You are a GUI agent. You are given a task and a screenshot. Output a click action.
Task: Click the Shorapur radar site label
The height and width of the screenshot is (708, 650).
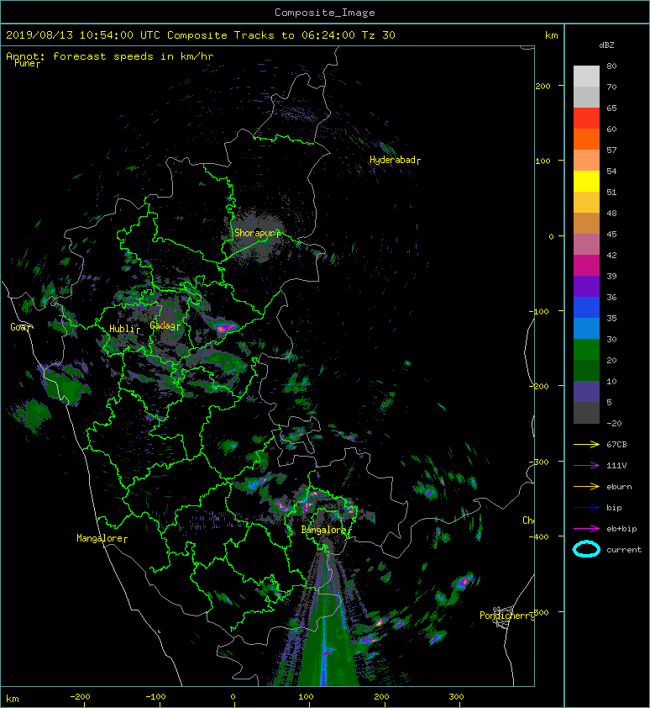[257, 233]
